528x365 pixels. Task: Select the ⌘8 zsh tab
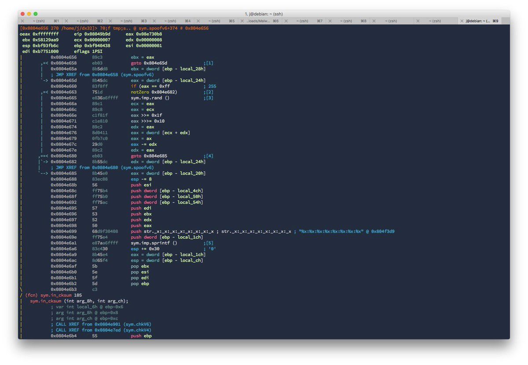tap(347, 21)
